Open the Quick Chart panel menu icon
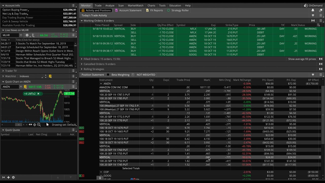Screen dimensions: 325x183 coord(73,82)
